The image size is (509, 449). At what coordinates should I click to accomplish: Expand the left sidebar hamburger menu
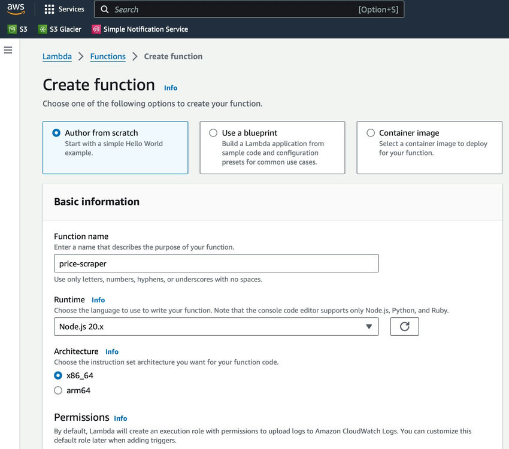[x=8, y=50]
